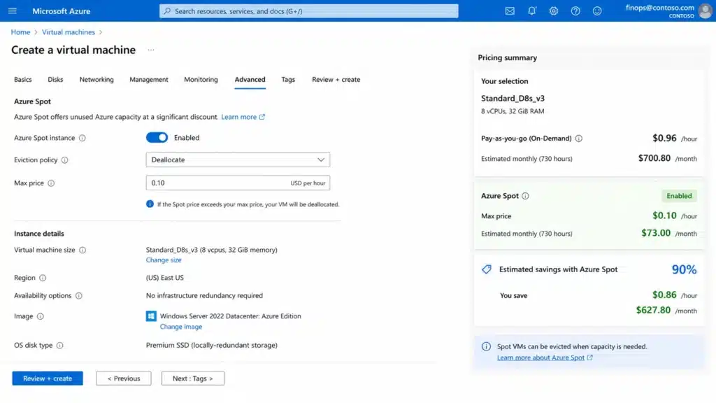Disable the Azure Spot instance toggle
The width and height of the screenshot is (716, 403).
[157, 138]
